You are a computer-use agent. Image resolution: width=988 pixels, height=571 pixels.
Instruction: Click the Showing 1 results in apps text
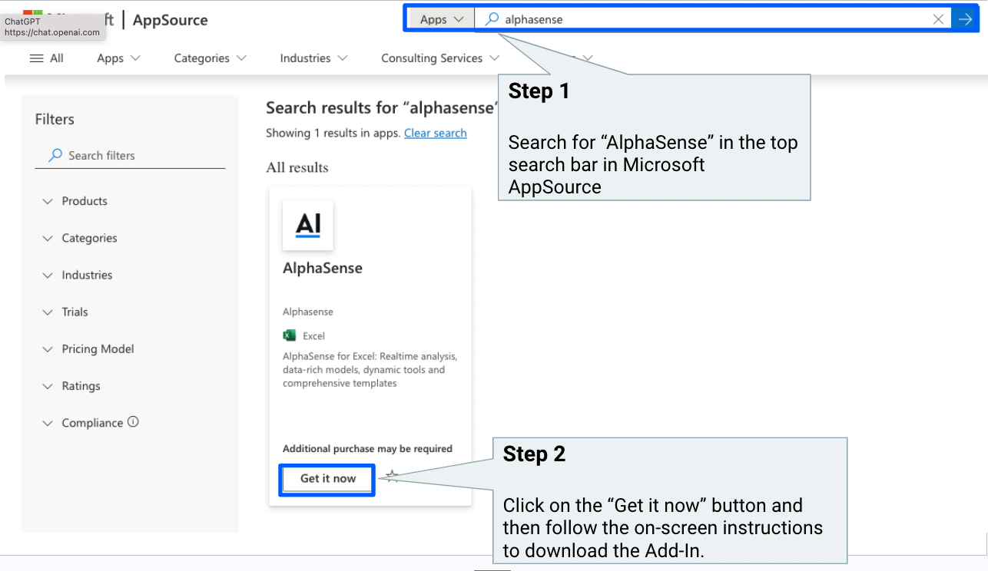(333, 133)
